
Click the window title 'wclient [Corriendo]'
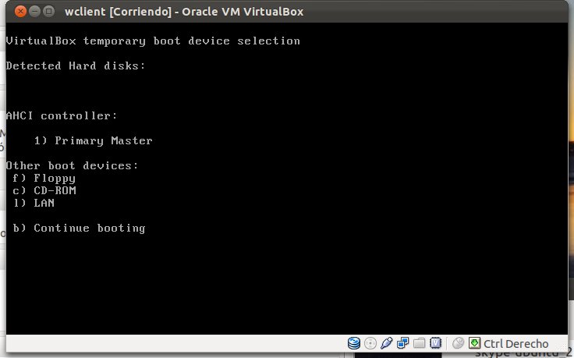(119, 12)
